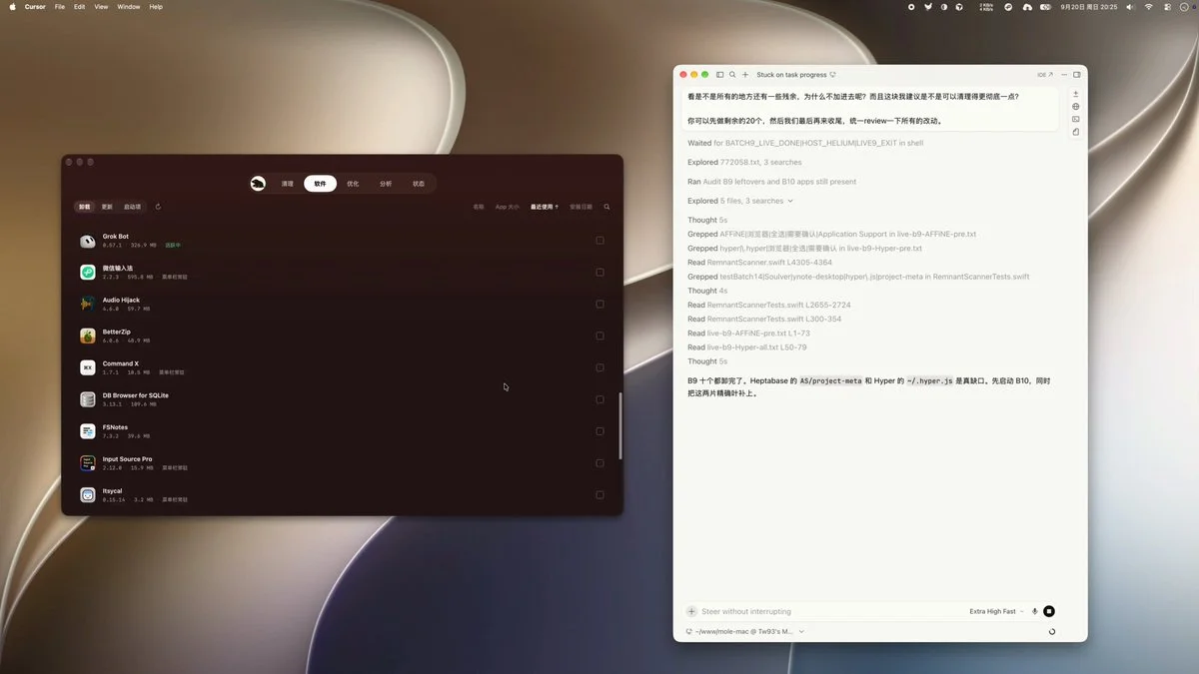Tick the checkbox for Itsycal
This screenshot has height=674, width=1199.
(599, 494)
